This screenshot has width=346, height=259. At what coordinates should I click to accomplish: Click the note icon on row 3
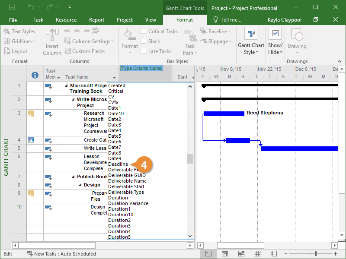click(x=31, y=114)
